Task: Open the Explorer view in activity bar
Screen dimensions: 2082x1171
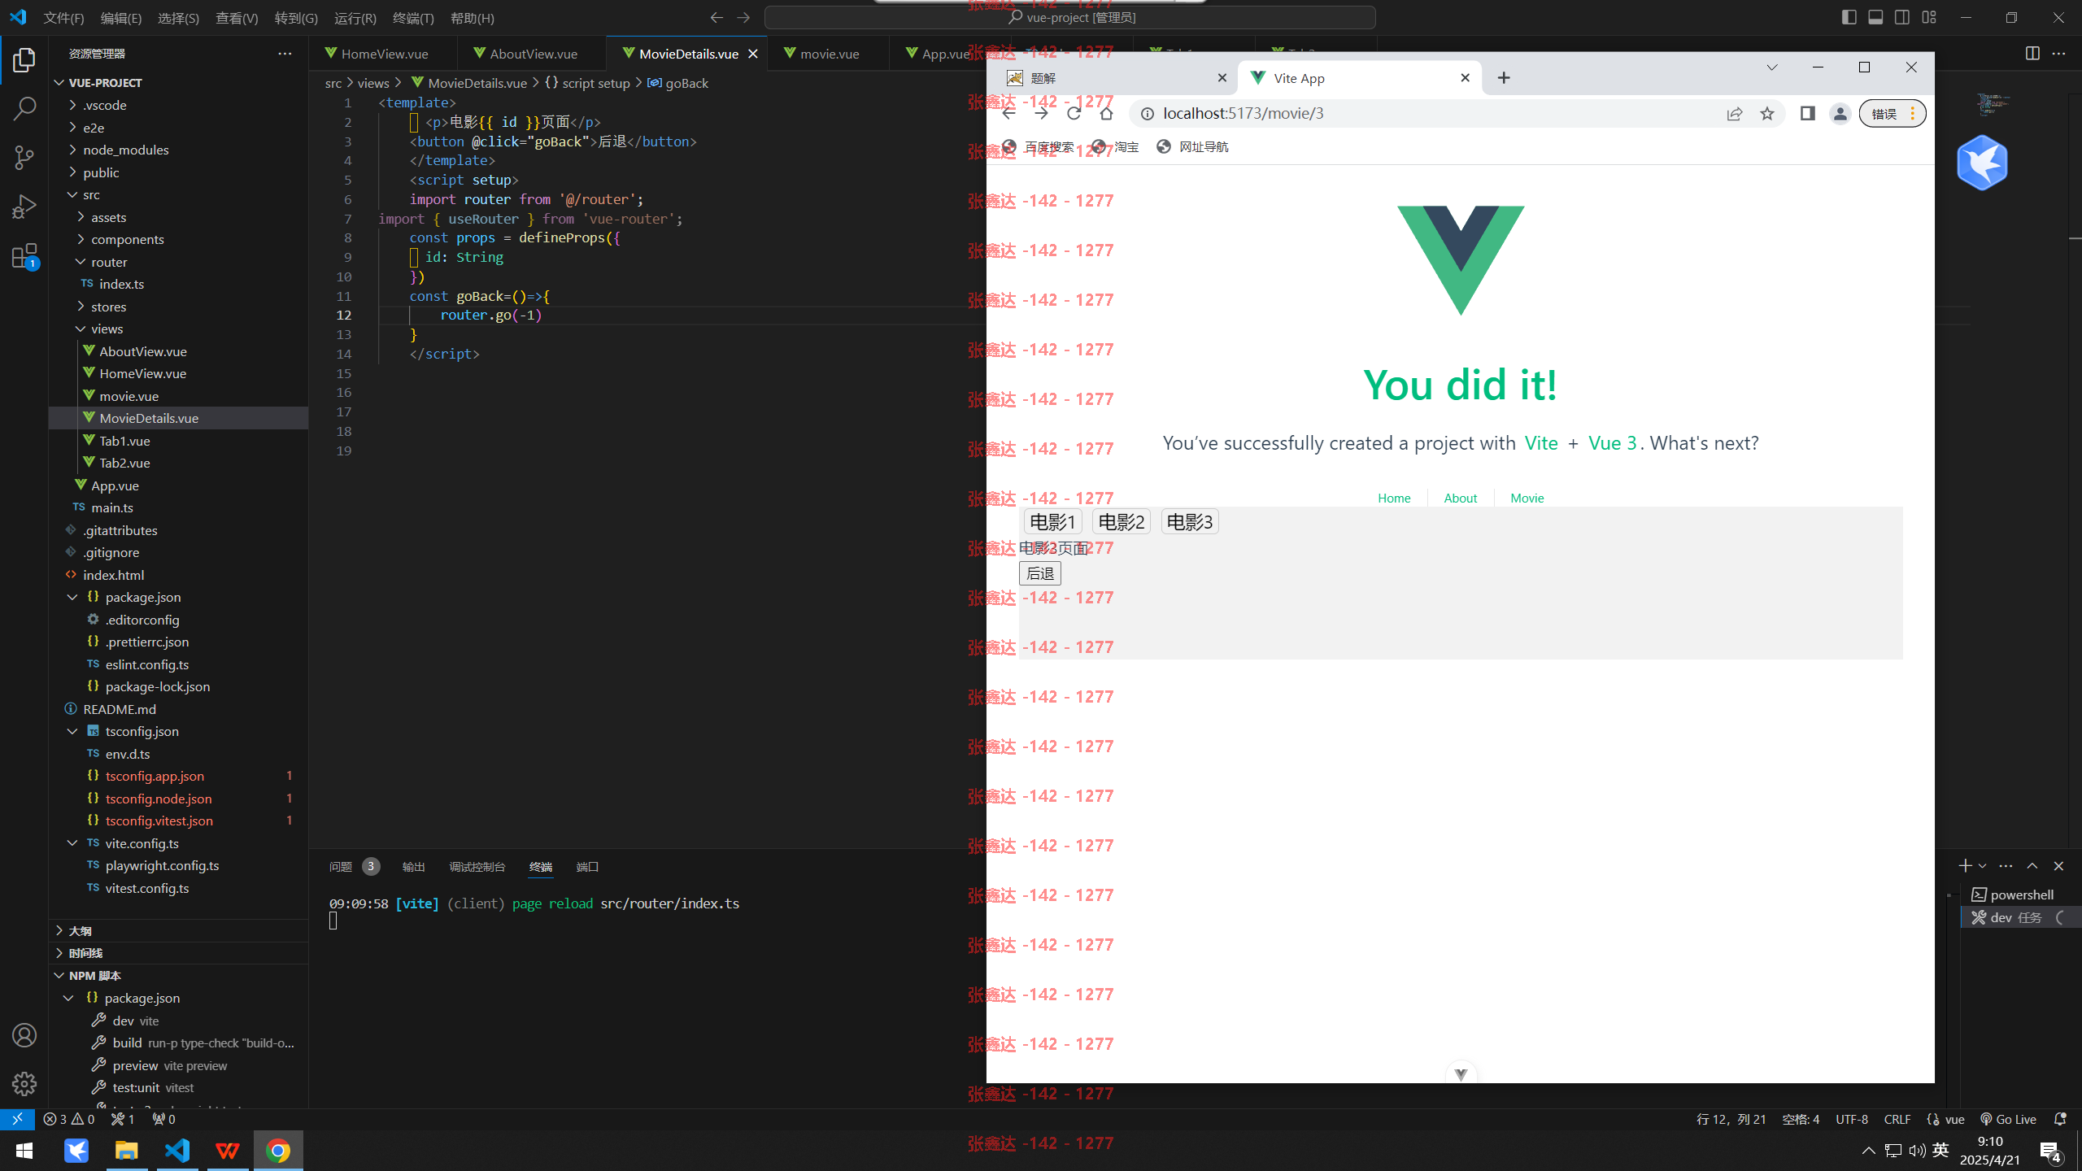Action: [x=24, y=60]
